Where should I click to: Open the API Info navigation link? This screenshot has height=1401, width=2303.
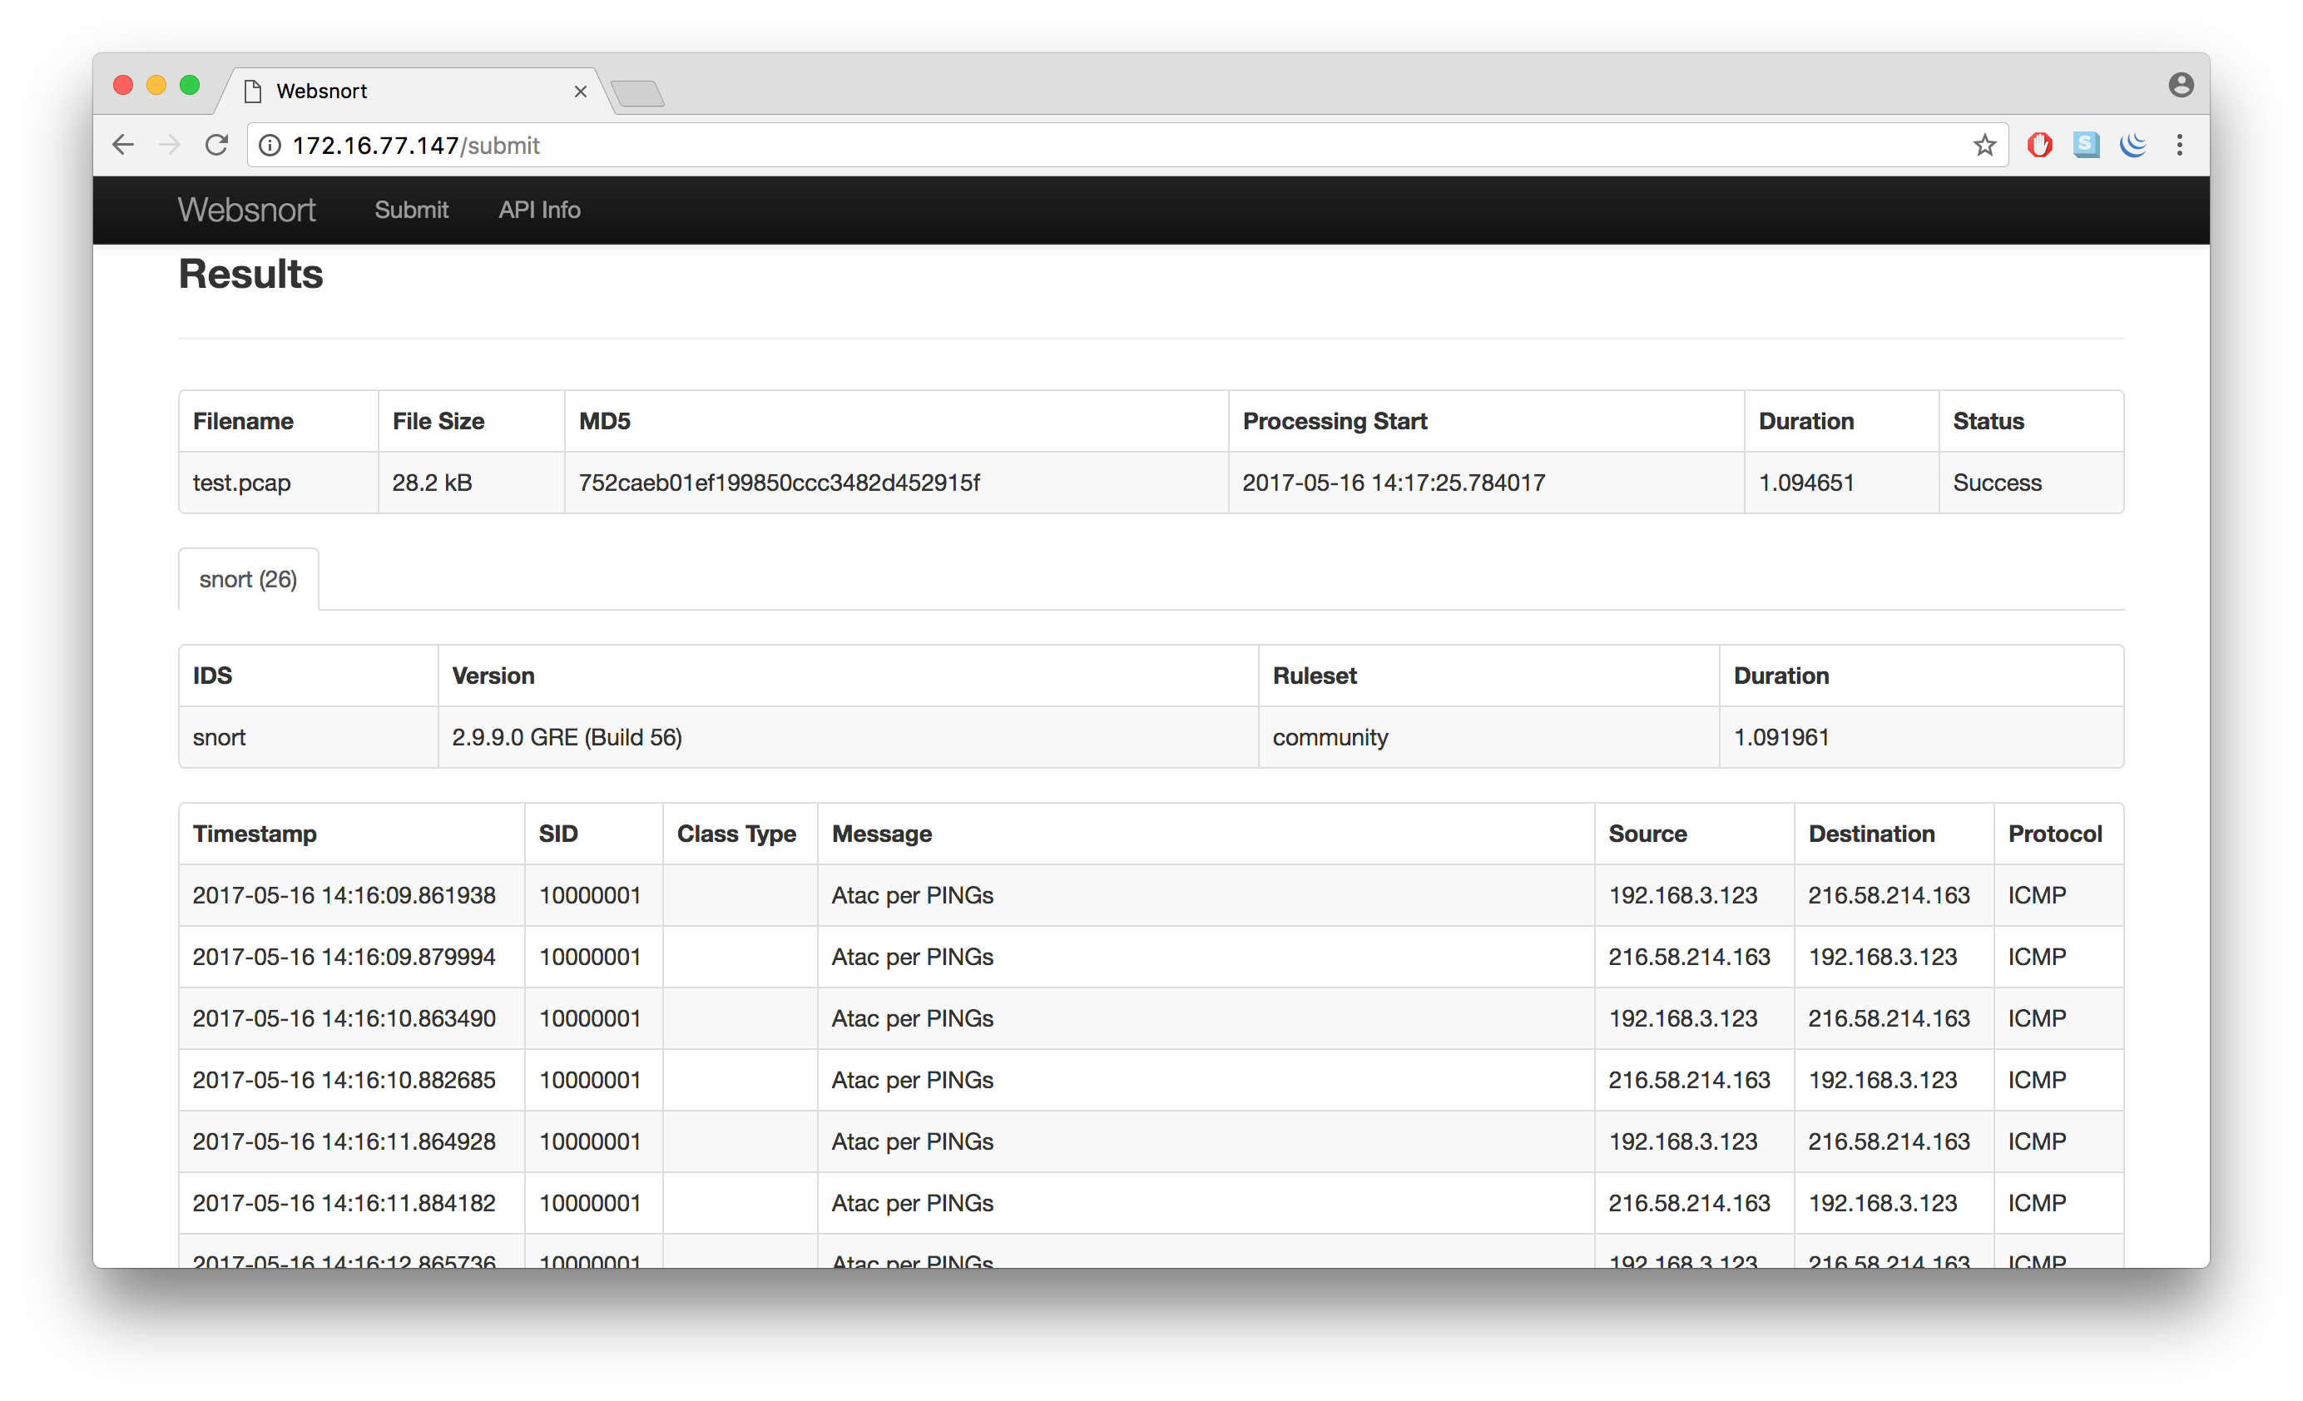pyautogui.click(x=539, y=210)
